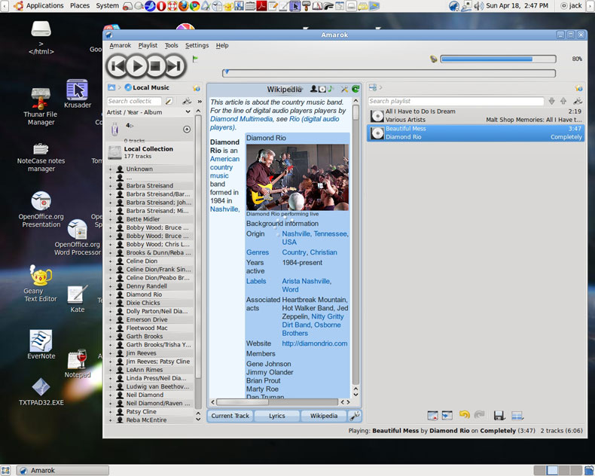
Task: Open the Playlist menu
Action: (148, 45)
